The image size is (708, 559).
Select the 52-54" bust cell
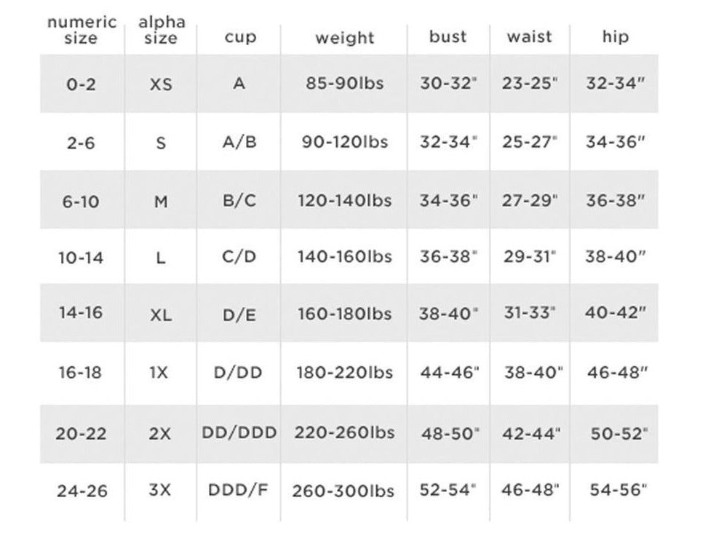pyautogui.click(x=448, y=489)
